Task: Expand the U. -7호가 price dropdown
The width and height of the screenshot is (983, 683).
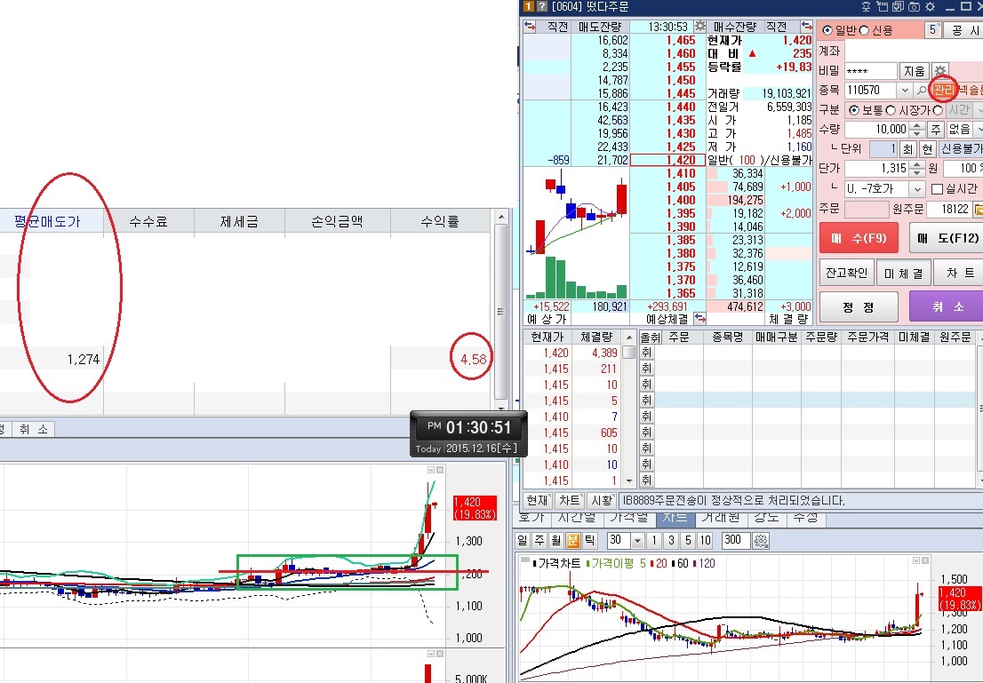Action: coord(917,188)
